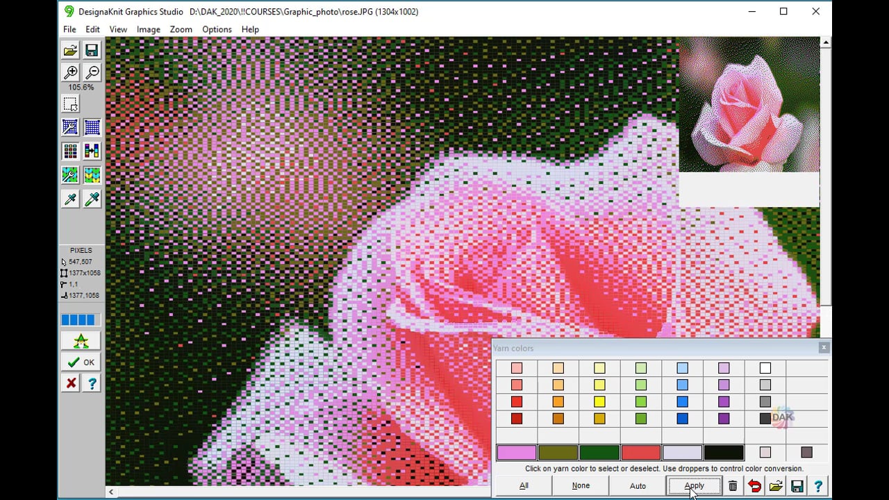Screen dimensions: 889x500
Task: Save yarn palette with floppy icon
Action: point(797,486)
